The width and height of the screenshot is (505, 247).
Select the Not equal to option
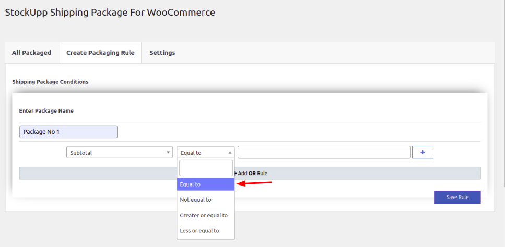point(205,200)
